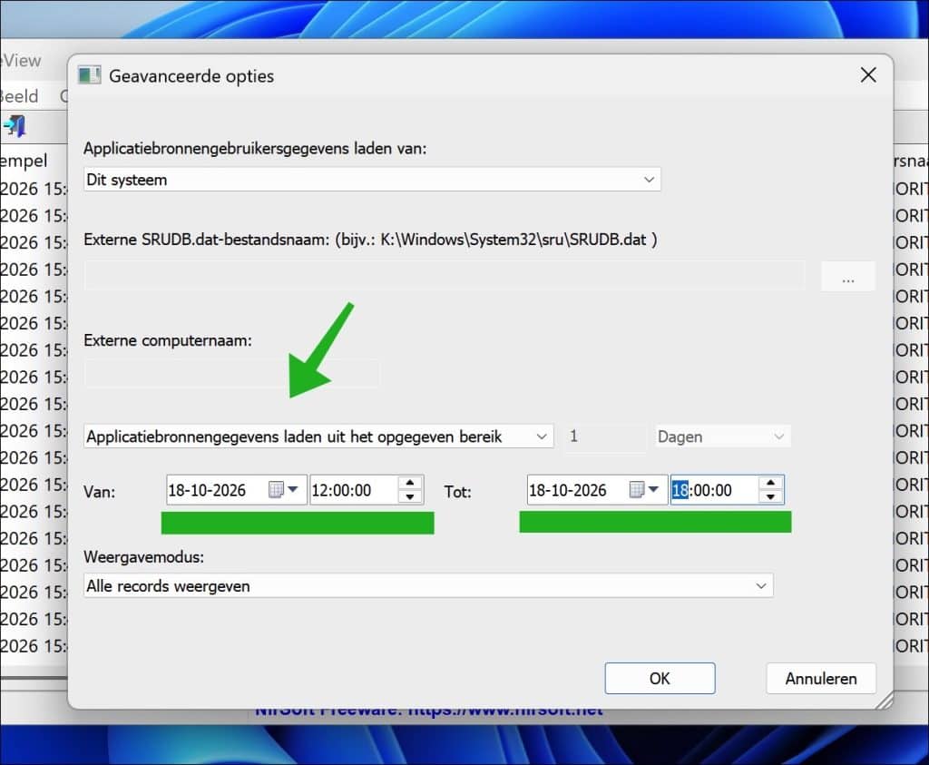This screenshot has height=765, width=929.
Task: Click the Annuleren button
Action: [x=821, y=679]
